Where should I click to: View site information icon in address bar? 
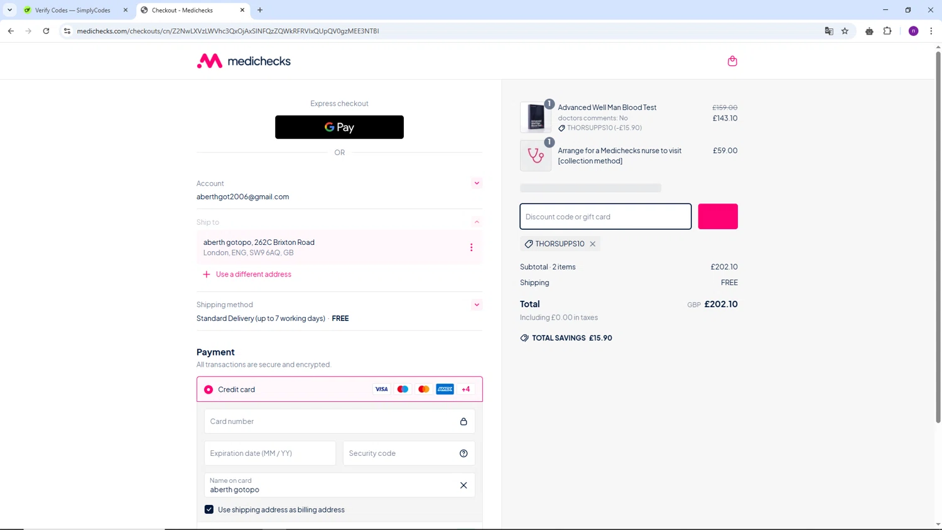click(67, 31)
